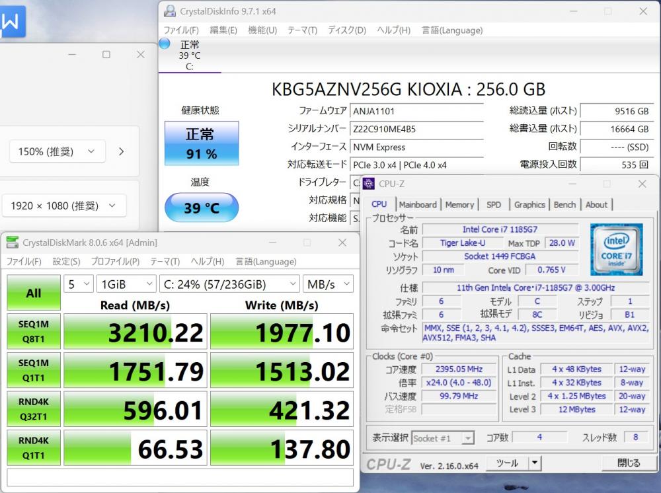Screen dimensions: 661x493
Task: Click the SEQ1M Q8T1 read result 3210.22
Action: tap(136, 332)
